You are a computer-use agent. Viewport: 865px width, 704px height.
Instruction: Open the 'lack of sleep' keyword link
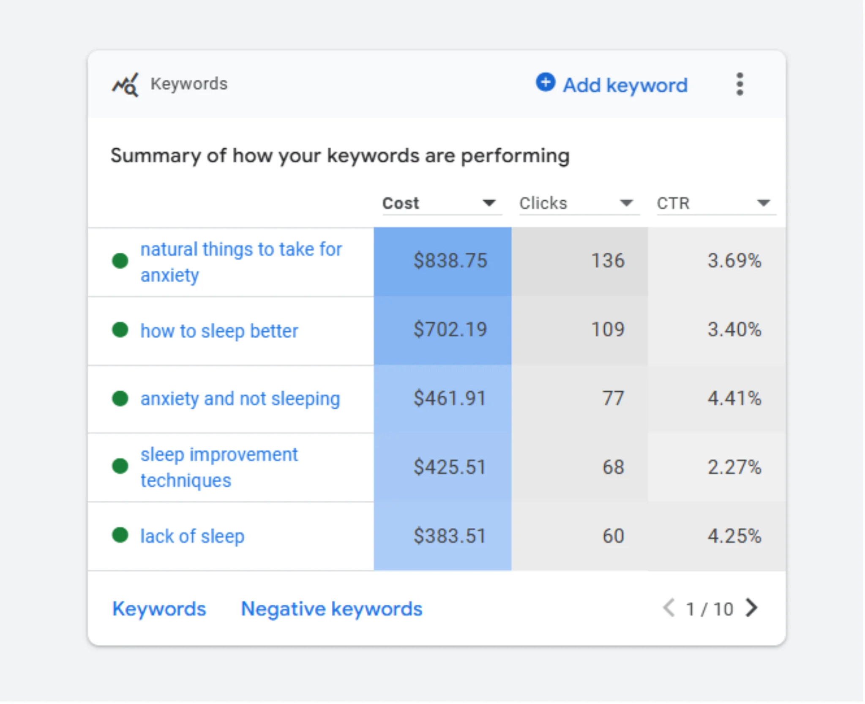coord(192,536)
